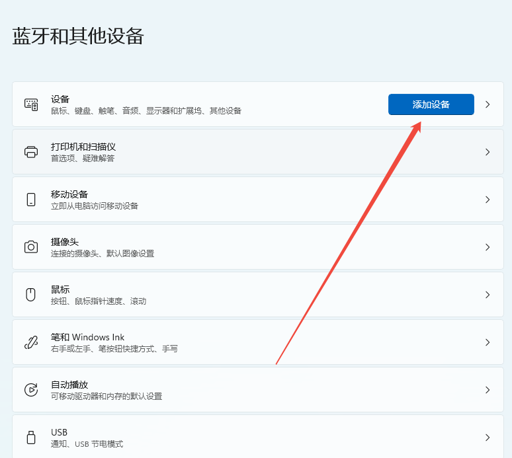Select the USB title
This screenshot has width=512, height=458.
pos(59,432)
